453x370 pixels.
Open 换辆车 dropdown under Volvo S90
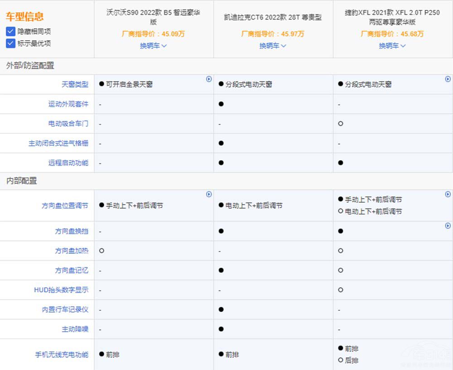[x=153, y=46]
